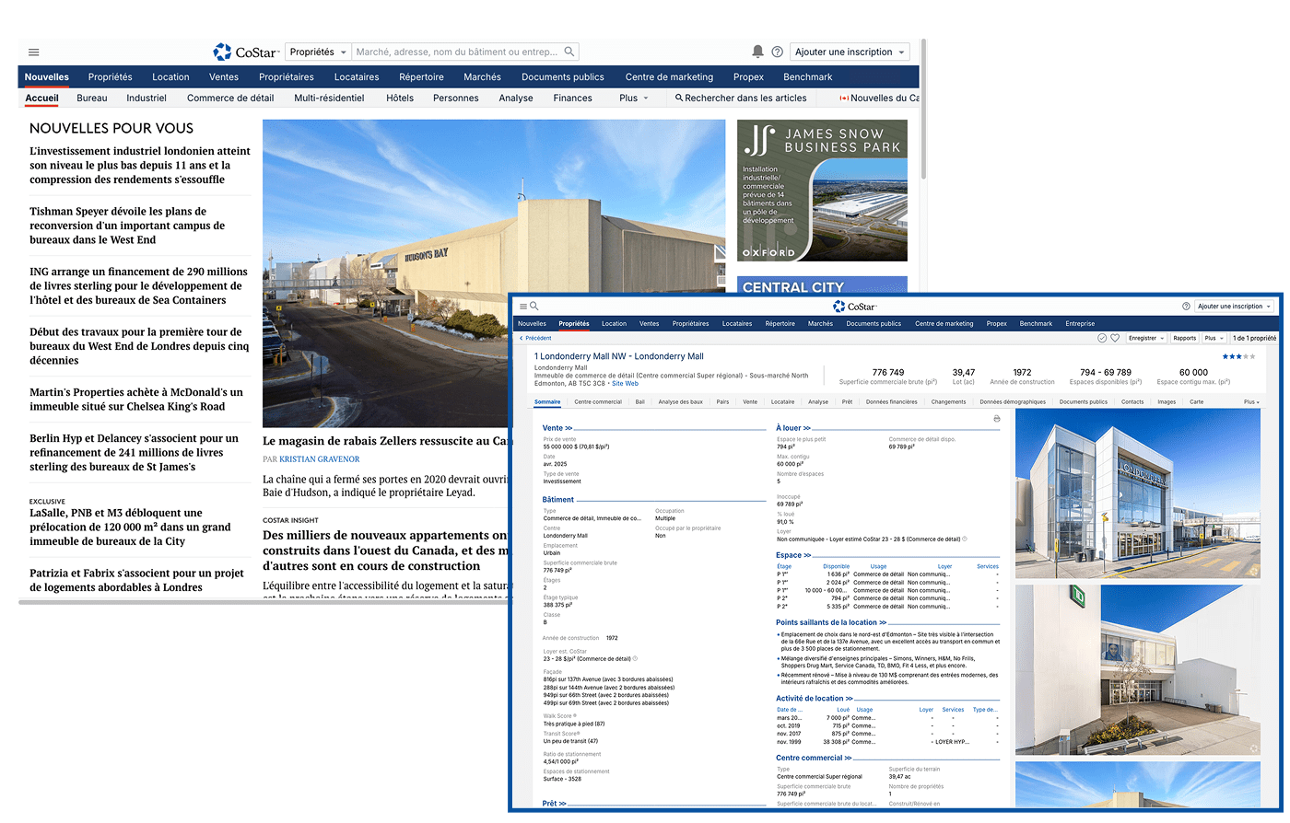
Task: Select Marchés in the news navigation bar
Action: click(482, 77)
